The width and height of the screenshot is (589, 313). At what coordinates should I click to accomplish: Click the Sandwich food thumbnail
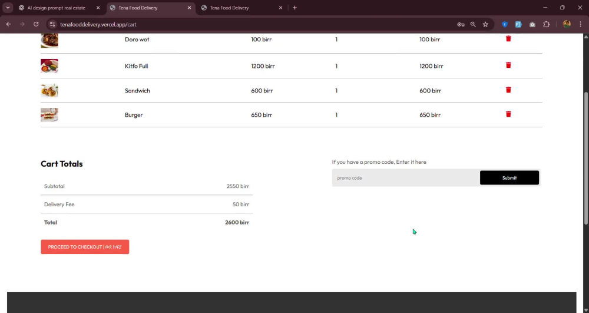tap(49, 91)
